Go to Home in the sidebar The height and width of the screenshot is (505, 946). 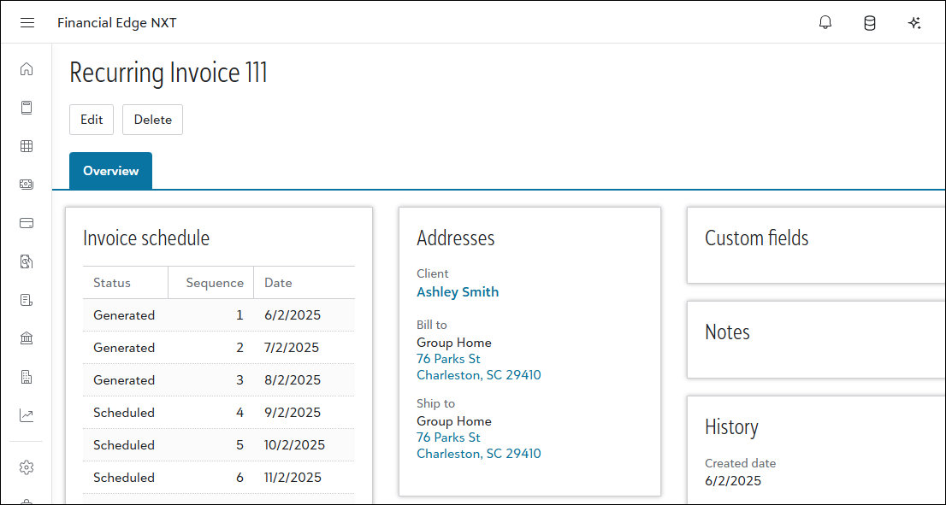(27, 69)
